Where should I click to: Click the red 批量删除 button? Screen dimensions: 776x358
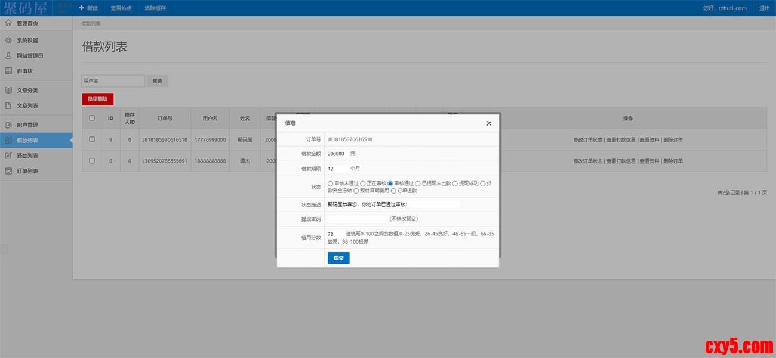click(97, 99)
